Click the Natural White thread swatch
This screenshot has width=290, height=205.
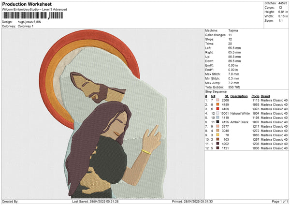(x=217, y=113)
